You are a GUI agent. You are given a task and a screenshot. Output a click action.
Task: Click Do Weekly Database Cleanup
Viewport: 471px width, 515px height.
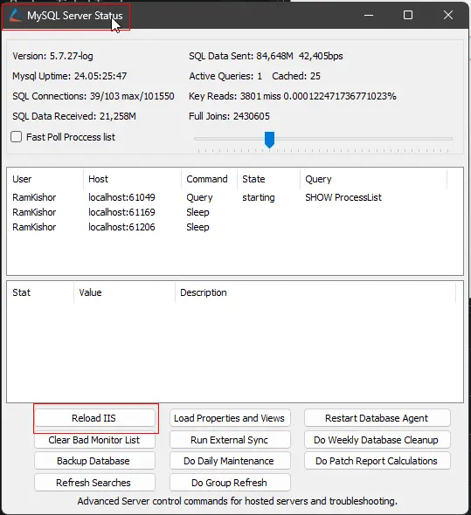click(377, 440)
